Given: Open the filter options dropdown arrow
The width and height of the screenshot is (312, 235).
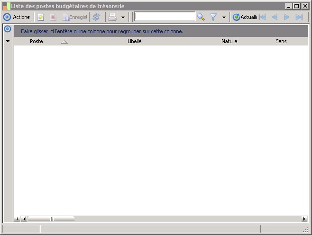Looking at the screenshot, I should tap(224, 18).
